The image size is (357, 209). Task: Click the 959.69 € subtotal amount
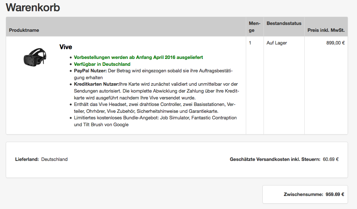coord(335,195)
